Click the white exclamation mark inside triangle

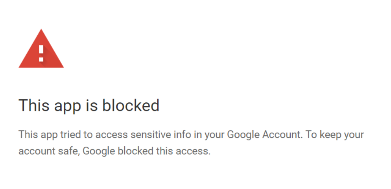coord(41,53)
